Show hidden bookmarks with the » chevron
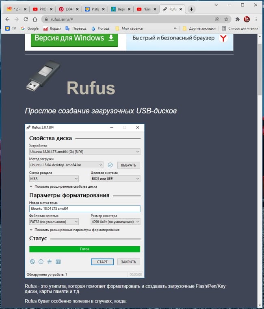This screenshot has height=309, width=264. pos(175,28)
